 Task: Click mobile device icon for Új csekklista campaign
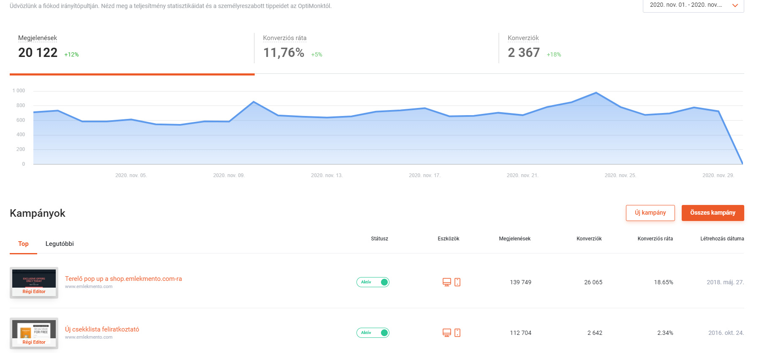(x=457, y=333)
